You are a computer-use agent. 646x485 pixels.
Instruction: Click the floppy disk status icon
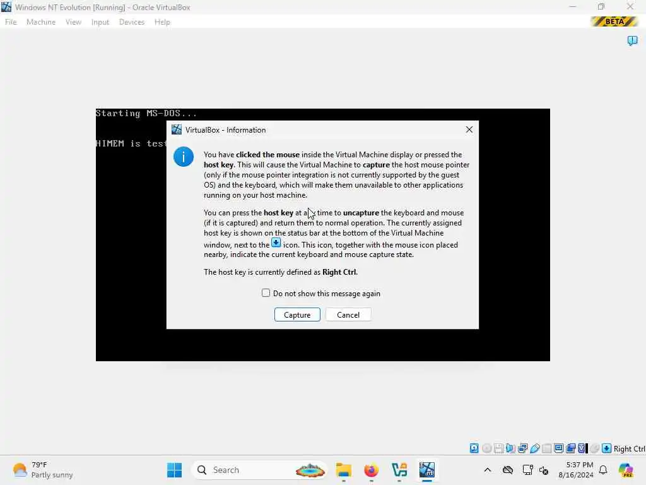tap(498, 448)
